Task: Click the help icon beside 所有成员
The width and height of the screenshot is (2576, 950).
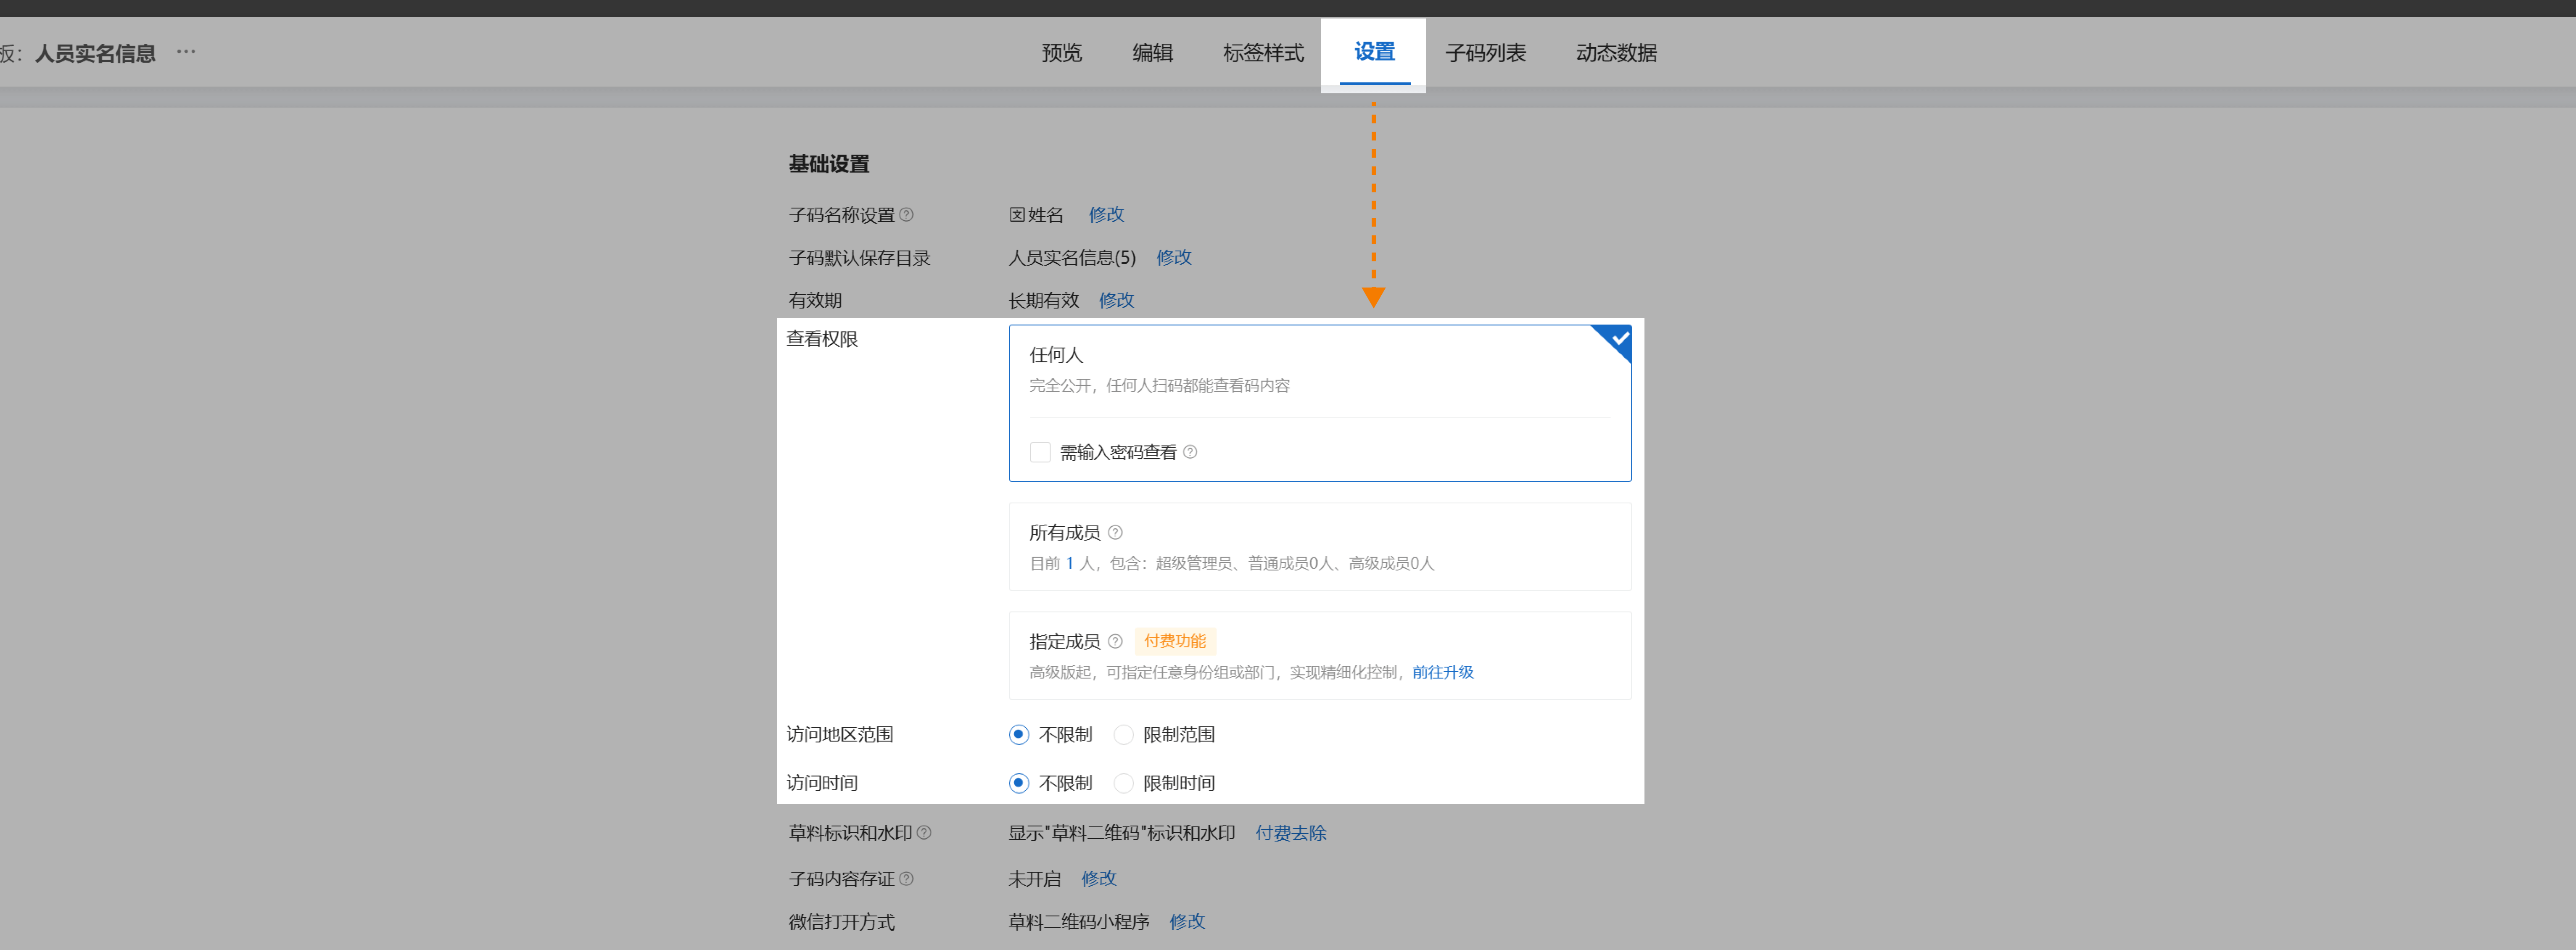Action: coord(1115,532)
